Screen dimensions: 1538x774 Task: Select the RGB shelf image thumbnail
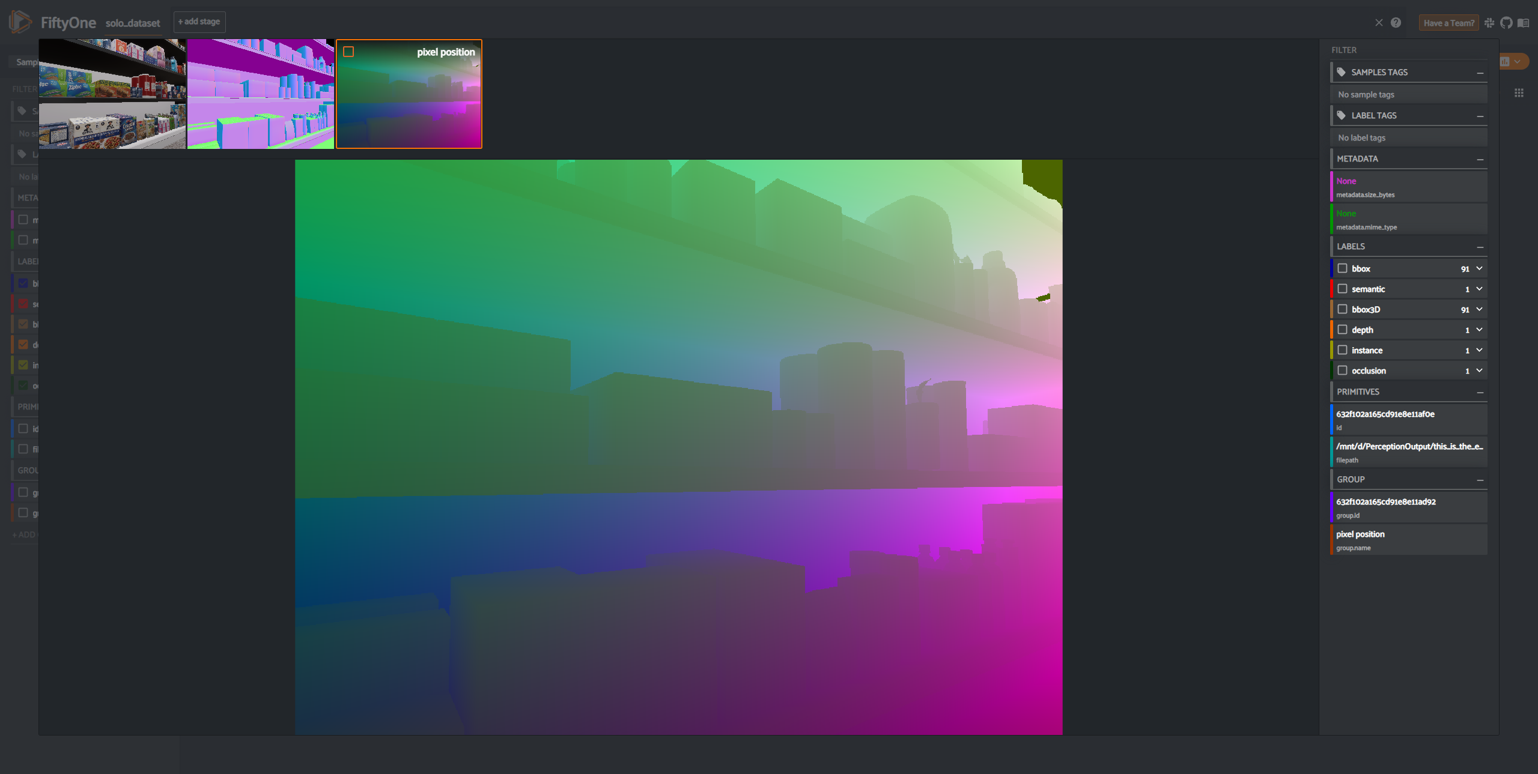(112, 94)
